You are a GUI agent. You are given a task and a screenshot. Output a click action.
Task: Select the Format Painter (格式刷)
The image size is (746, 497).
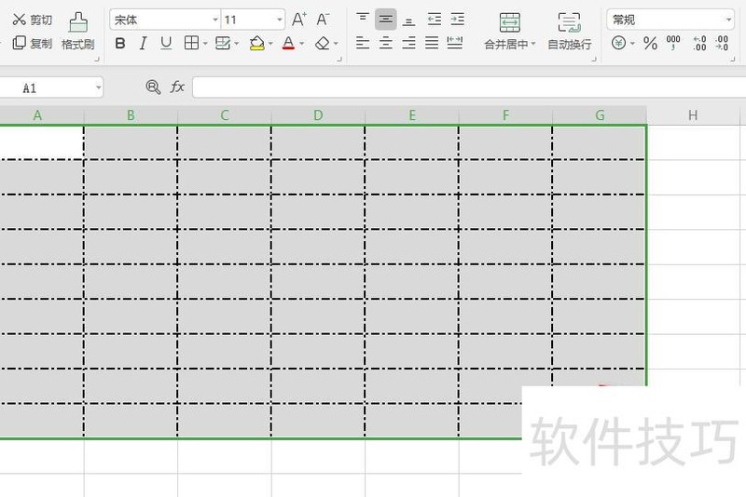coord(78,32)
